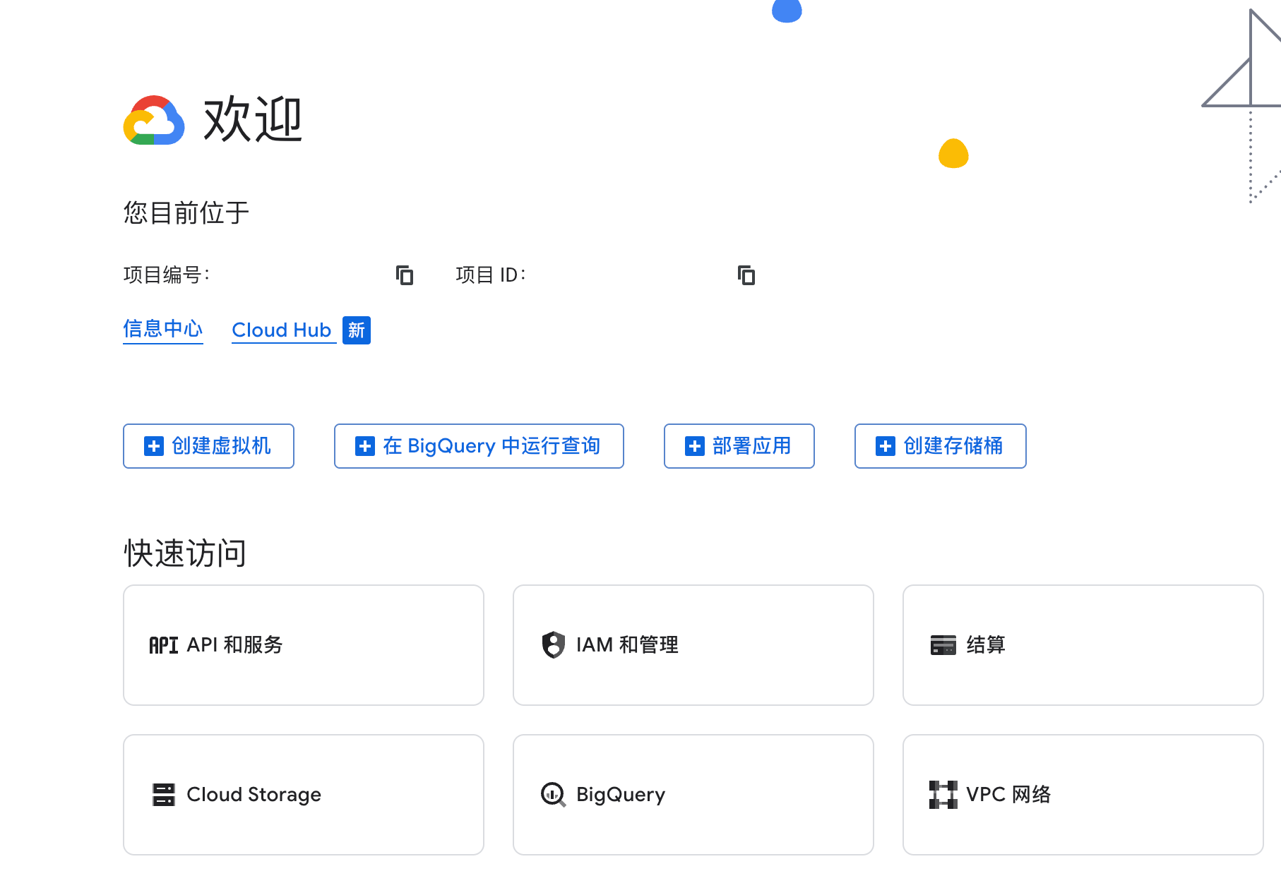Open the BigQuery quick access card
The height and width of the screenshot is (871, 1281).
(693, 795)
